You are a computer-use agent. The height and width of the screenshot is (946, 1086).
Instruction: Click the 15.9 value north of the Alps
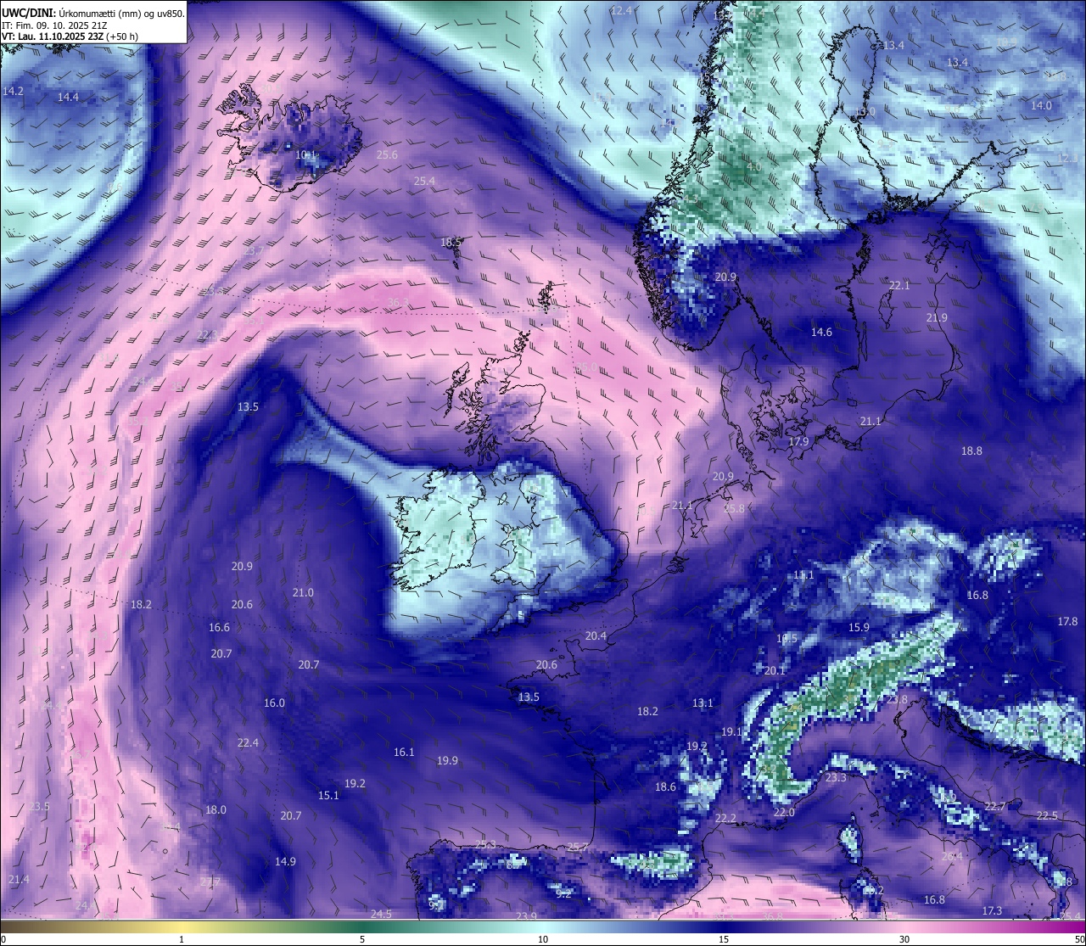(859, 628)
